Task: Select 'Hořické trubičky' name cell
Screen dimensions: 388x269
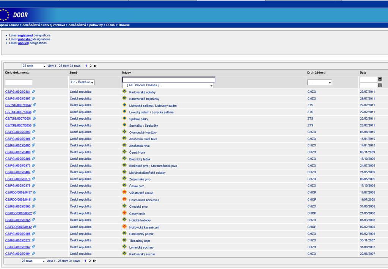Action: (140, 220)
